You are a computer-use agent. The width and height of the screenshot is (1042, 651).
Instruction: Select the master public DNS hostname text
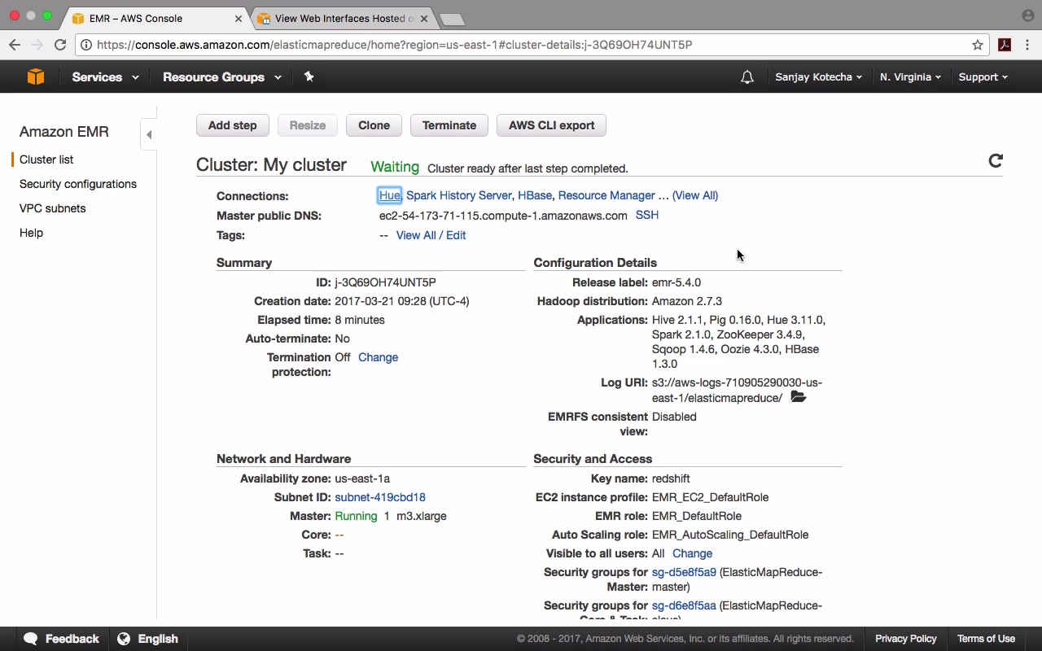[503, 216]
